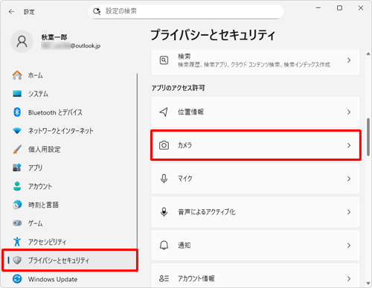Viewport: 372px width, 288px height.
Task: Click the 個人用設定 paintbrush icon
Action: point(17,149)
